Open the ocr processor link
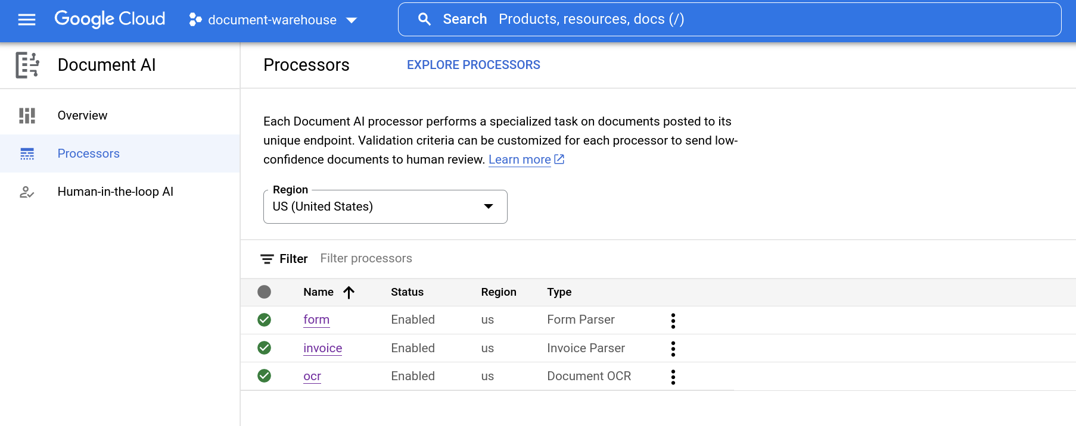The height and width of the screenshot is (426, 1076). pyautogui.click(x=312, y=376)
